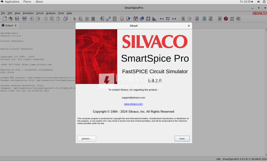Open the Places menu in top bar

tap(27, 2)
